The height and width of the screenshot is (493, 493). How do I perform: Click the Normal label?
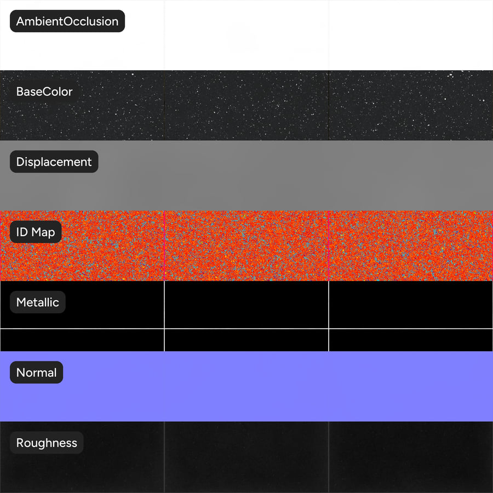click(37, 372)
